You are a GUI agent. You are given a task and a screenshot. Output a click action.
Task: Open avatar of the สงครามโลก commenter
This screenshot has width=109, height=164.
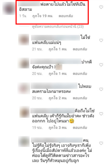(24, 88)
